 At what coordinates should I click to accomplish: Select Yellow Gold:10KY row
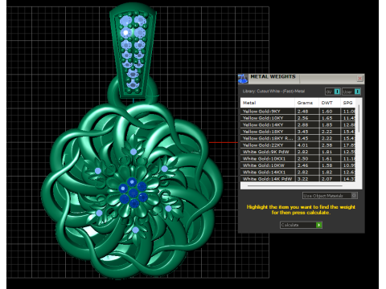tap(298, 118)
